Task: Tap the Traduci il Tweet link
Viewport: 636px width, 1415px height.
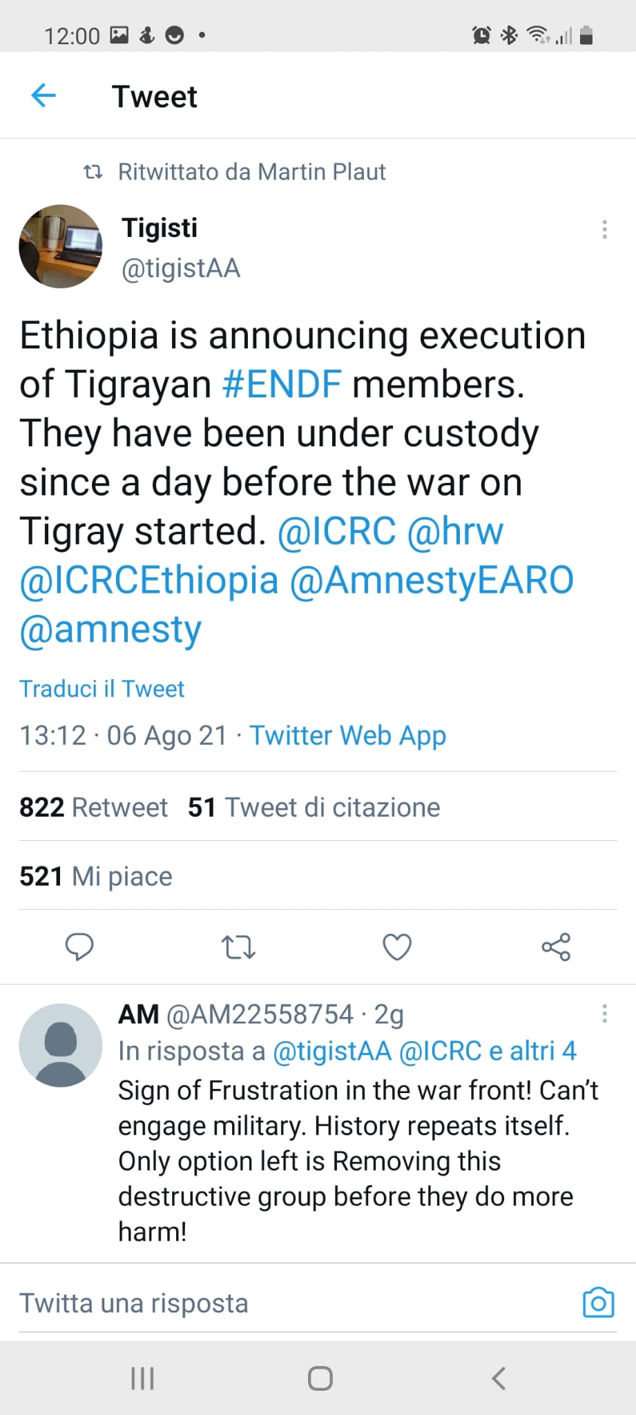Action: pyautogui.click(x=102, y=689)
